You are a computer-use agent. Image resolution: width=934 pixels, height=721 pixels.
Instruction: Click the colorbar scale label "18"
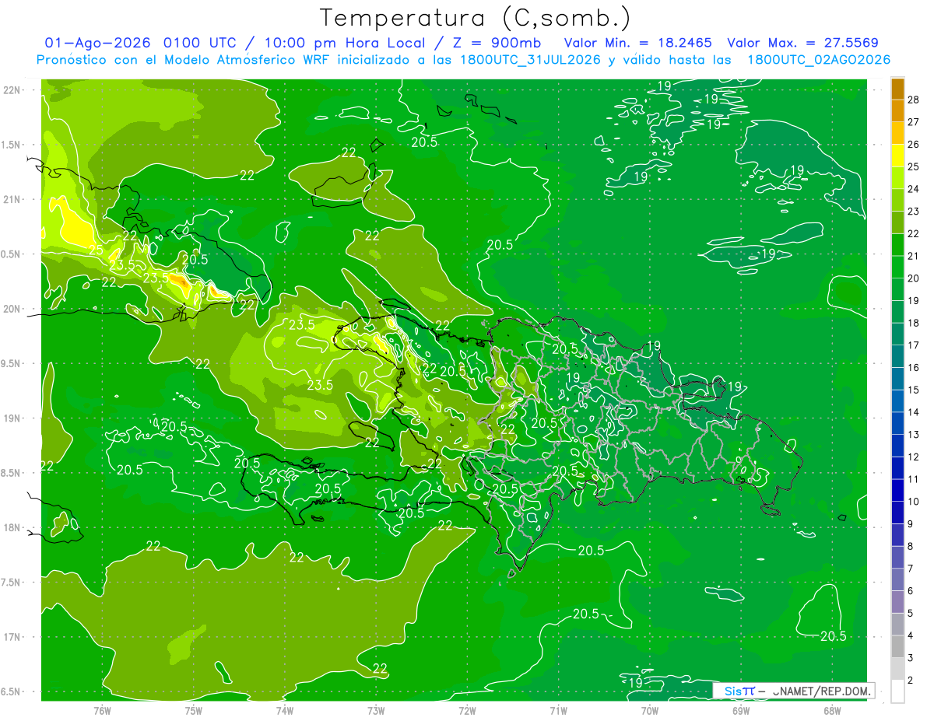[914, 323]
